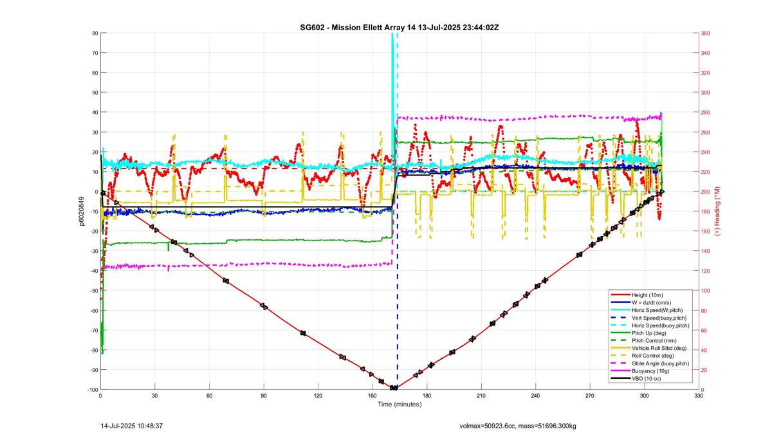
Task: Click the '220' tick on the heading axis
Action: 706,172
